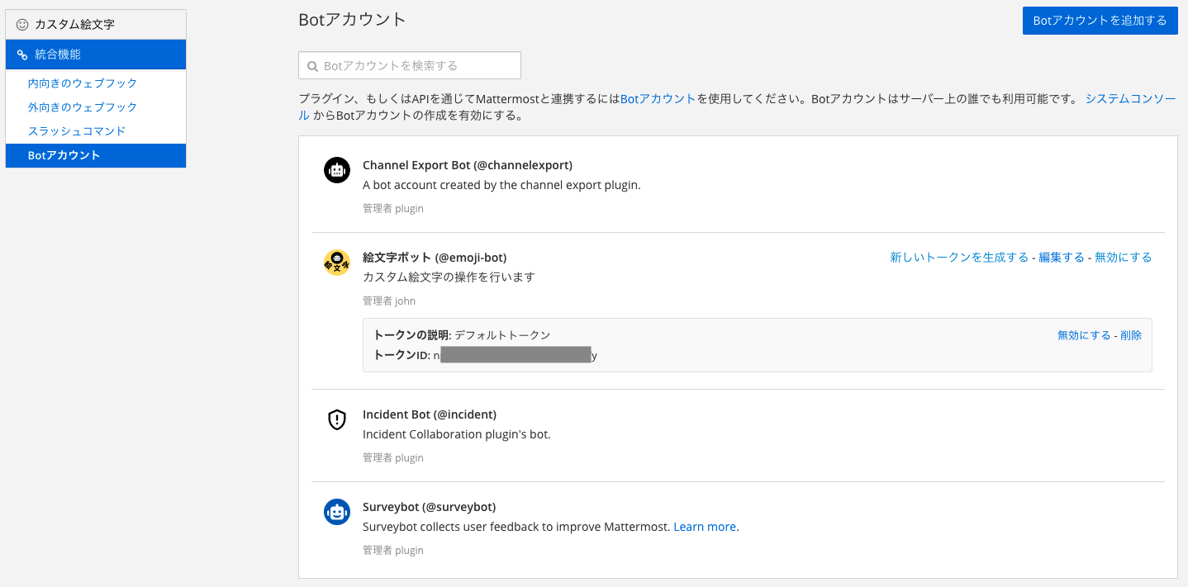Click 管理者 plugin under Surveybot

click(x=393, y=551)
